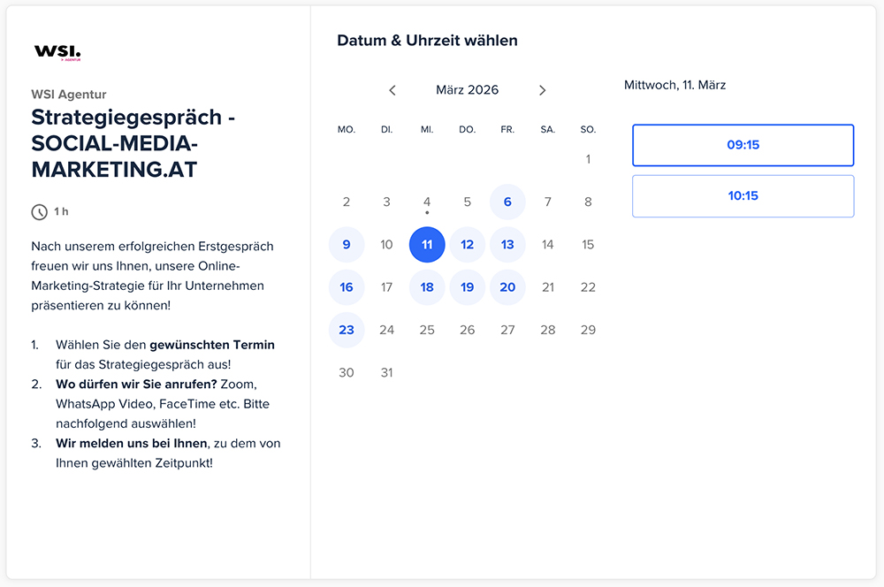The width and height of the screenshot is (884, 587).
Task: Click the date 29
Action: [588, 330]
